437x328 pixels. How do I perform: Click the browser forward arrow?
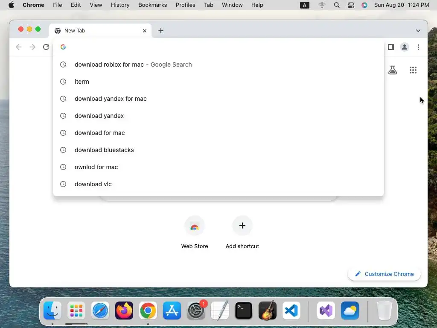click(x=32, y=47)
